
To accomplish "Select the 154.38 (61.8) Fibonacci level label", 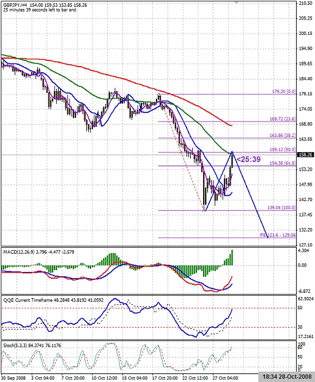I will click(x=283, y=163).
